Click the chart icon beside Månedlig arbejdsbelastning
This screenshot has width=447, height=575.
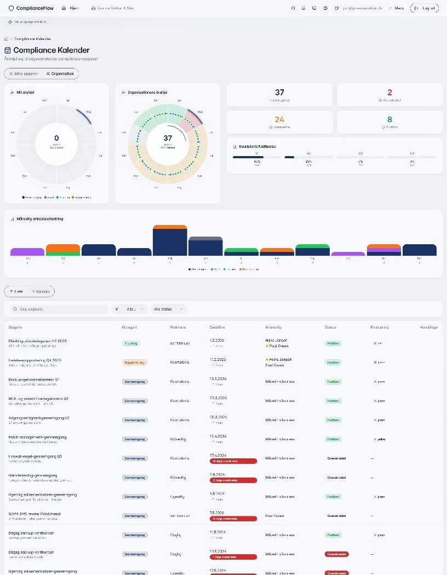click(13, 219)
